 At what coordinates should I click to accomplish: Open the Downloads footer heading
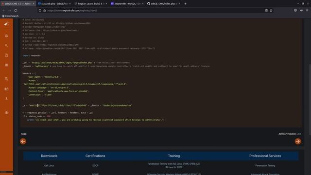coord(49,156)
